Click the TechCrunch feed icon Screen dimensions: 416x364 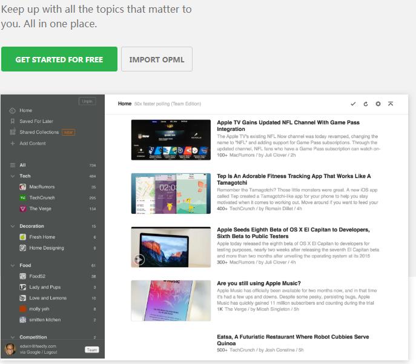23,198
